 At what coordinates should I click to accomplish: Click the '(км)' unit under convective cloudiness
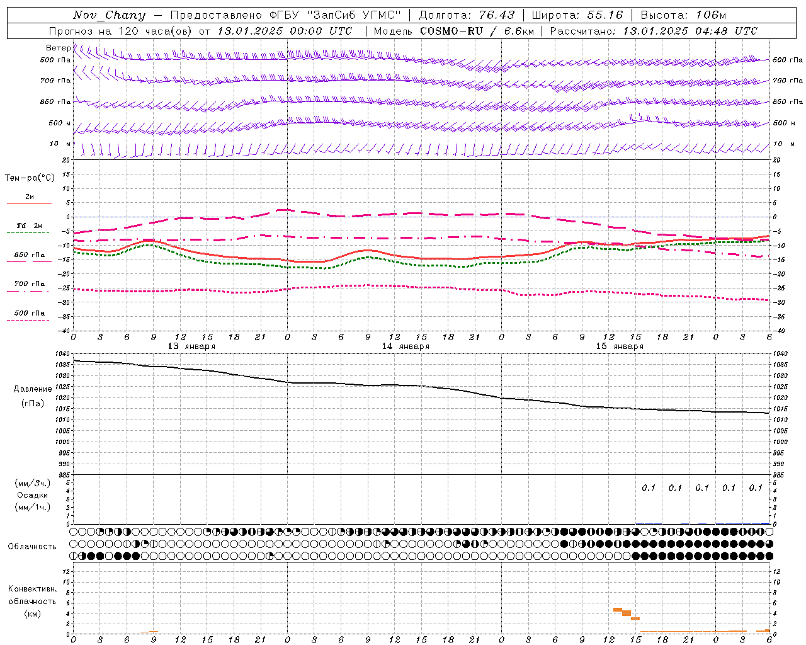pos(32,614)
